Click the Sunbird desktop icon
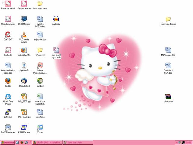The height and width of the screenshot is (145, 193). coord(40,81)
